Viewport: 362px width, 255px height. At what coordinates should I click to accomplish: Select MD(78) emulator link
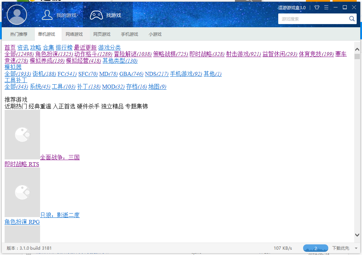[108, 74]
